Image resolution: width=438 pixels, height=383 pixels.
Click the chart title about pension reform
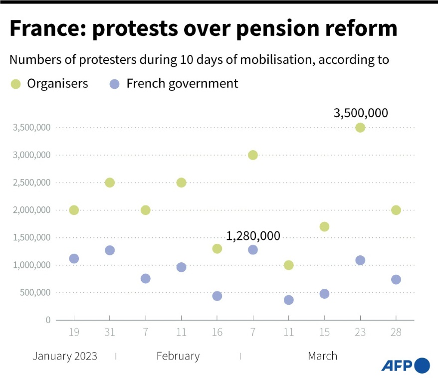pos(203,29)
